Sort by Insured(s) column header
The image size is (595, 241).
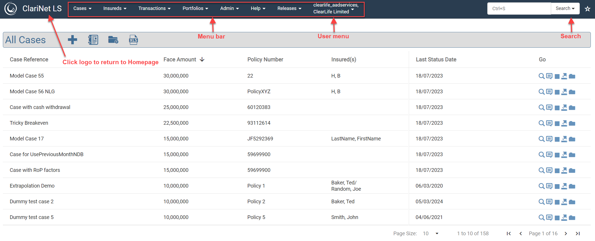click(344, 59)
